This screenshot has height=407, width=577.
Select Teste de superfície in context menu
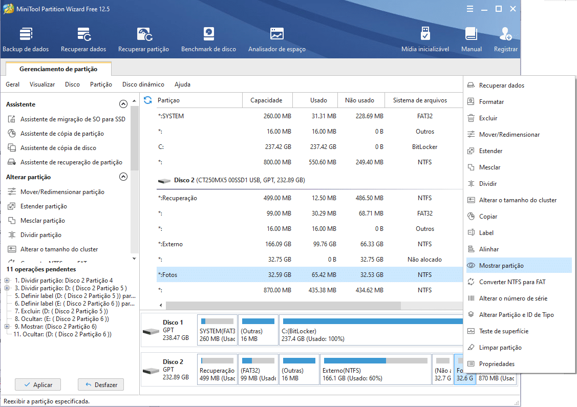coord(519,331)
